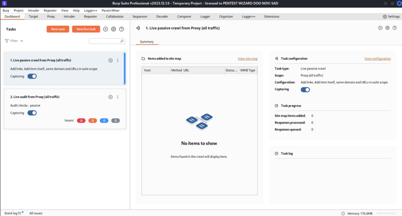Viewport: 402px width, 216px height.
Task: Sort site map table by URL column
Action: click(x=203, y=70)
